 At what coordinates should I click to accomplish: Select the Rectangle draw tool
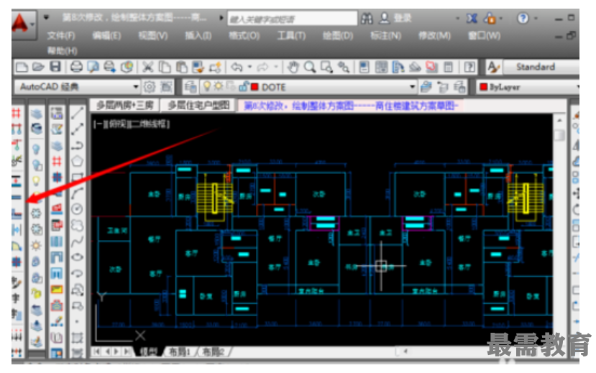click(78, 177)
